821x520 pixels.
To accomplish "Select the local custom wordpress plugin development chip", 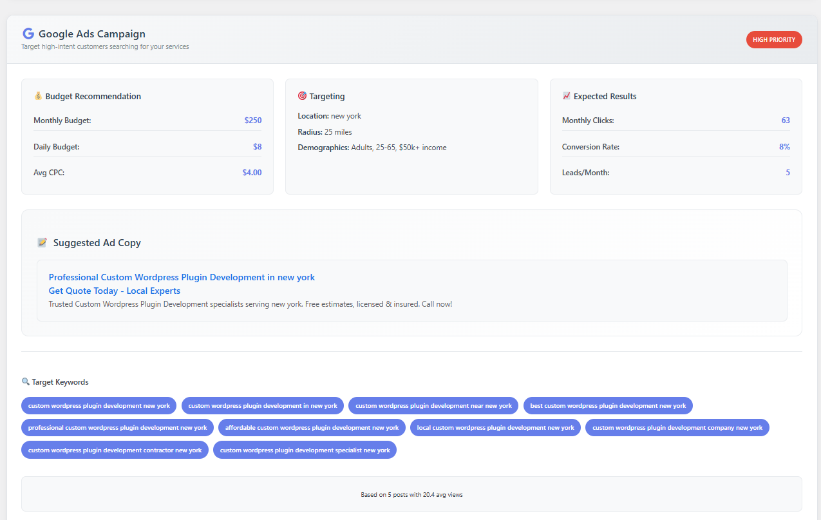I will tap(495, 428).
